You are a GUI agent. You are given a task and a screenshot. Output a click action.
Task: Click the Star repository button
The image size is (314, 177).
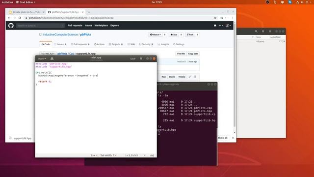pyautogui.click(x=174, y=35)
